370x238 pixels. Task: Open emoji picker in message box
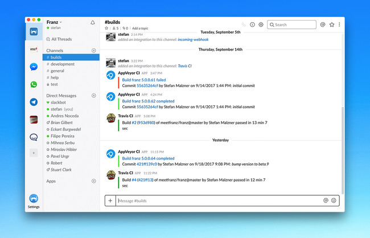click(334, 200)
